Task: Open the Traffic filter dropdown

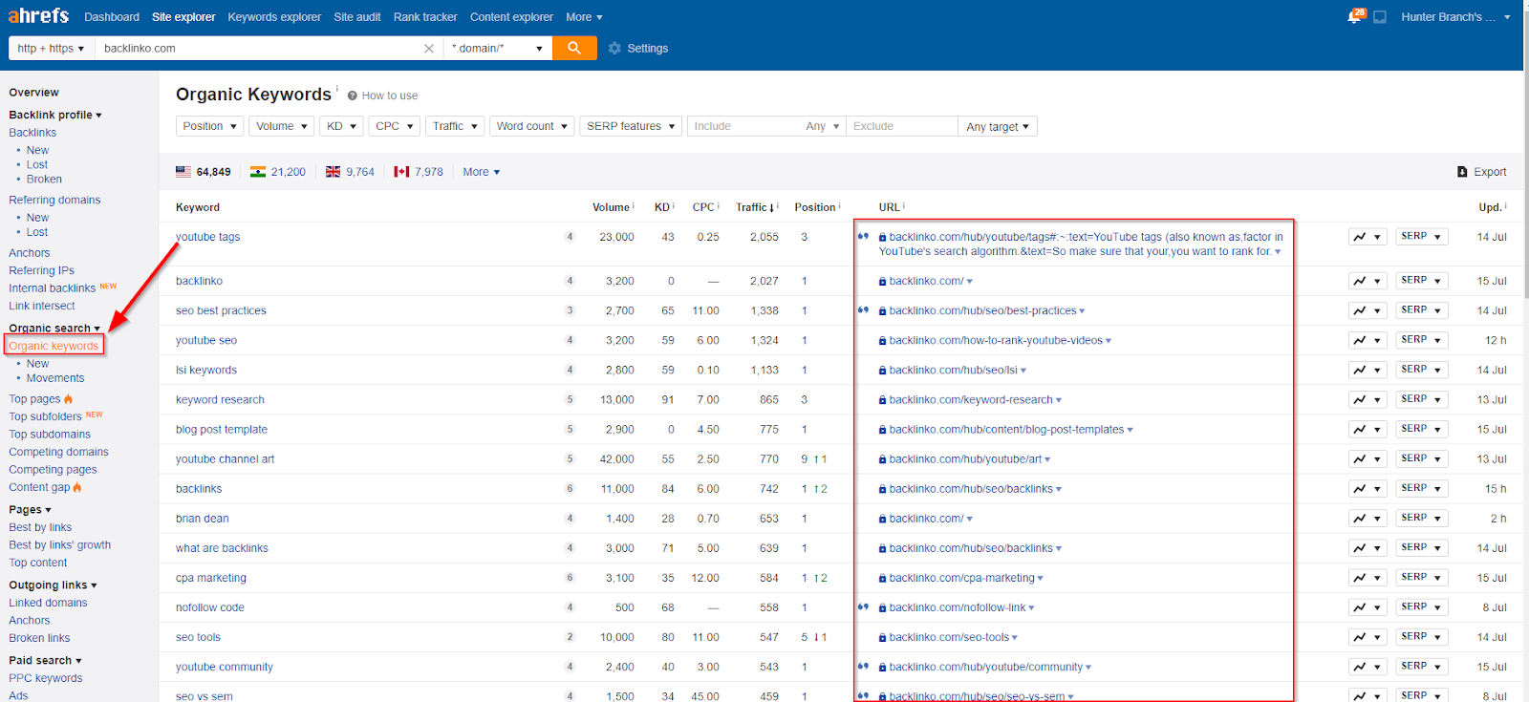Action: coord(455,126)
